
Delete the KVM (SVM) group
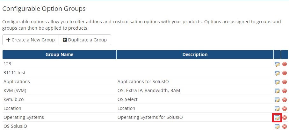point(285,91)
